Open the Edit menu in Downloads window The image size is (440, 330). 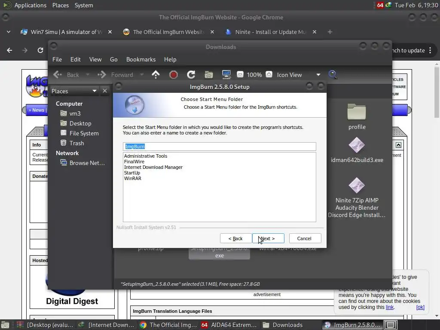[75, 59]
